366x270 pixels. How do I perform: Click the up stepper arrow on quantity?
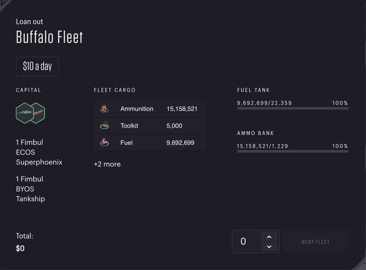click(269, 237)
